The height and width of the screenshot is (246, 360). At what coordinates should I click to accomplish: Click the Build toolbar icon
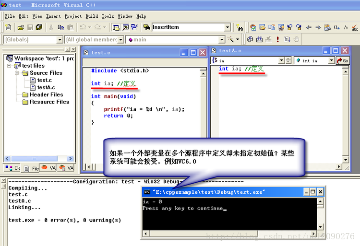259,39
